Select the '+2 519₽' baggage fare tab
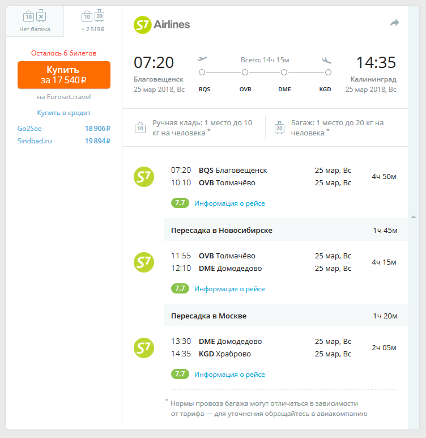The image size is (426, 438). [x=93, y=22]
